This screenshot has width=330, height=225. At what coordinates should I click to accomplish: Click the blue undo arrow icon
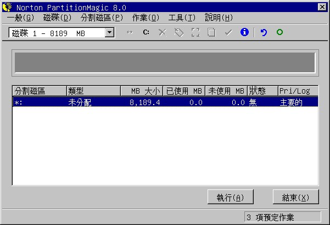point(264,32)
